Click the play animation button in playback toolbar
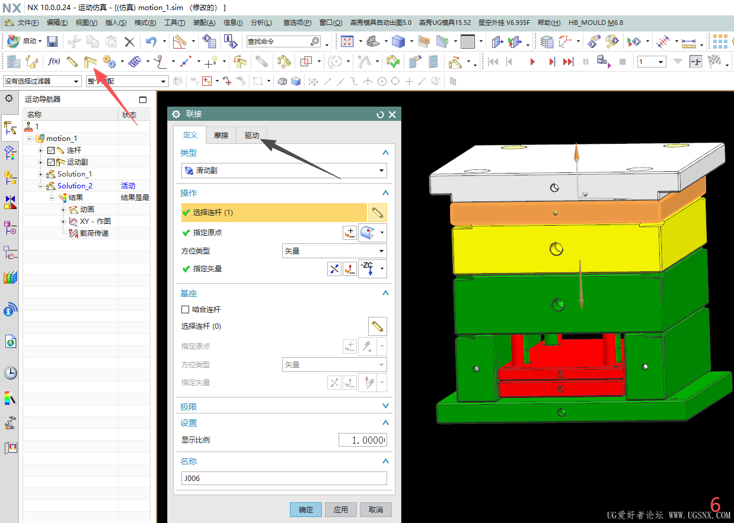The height and width of the screenshot is (523, 734). 532,62
